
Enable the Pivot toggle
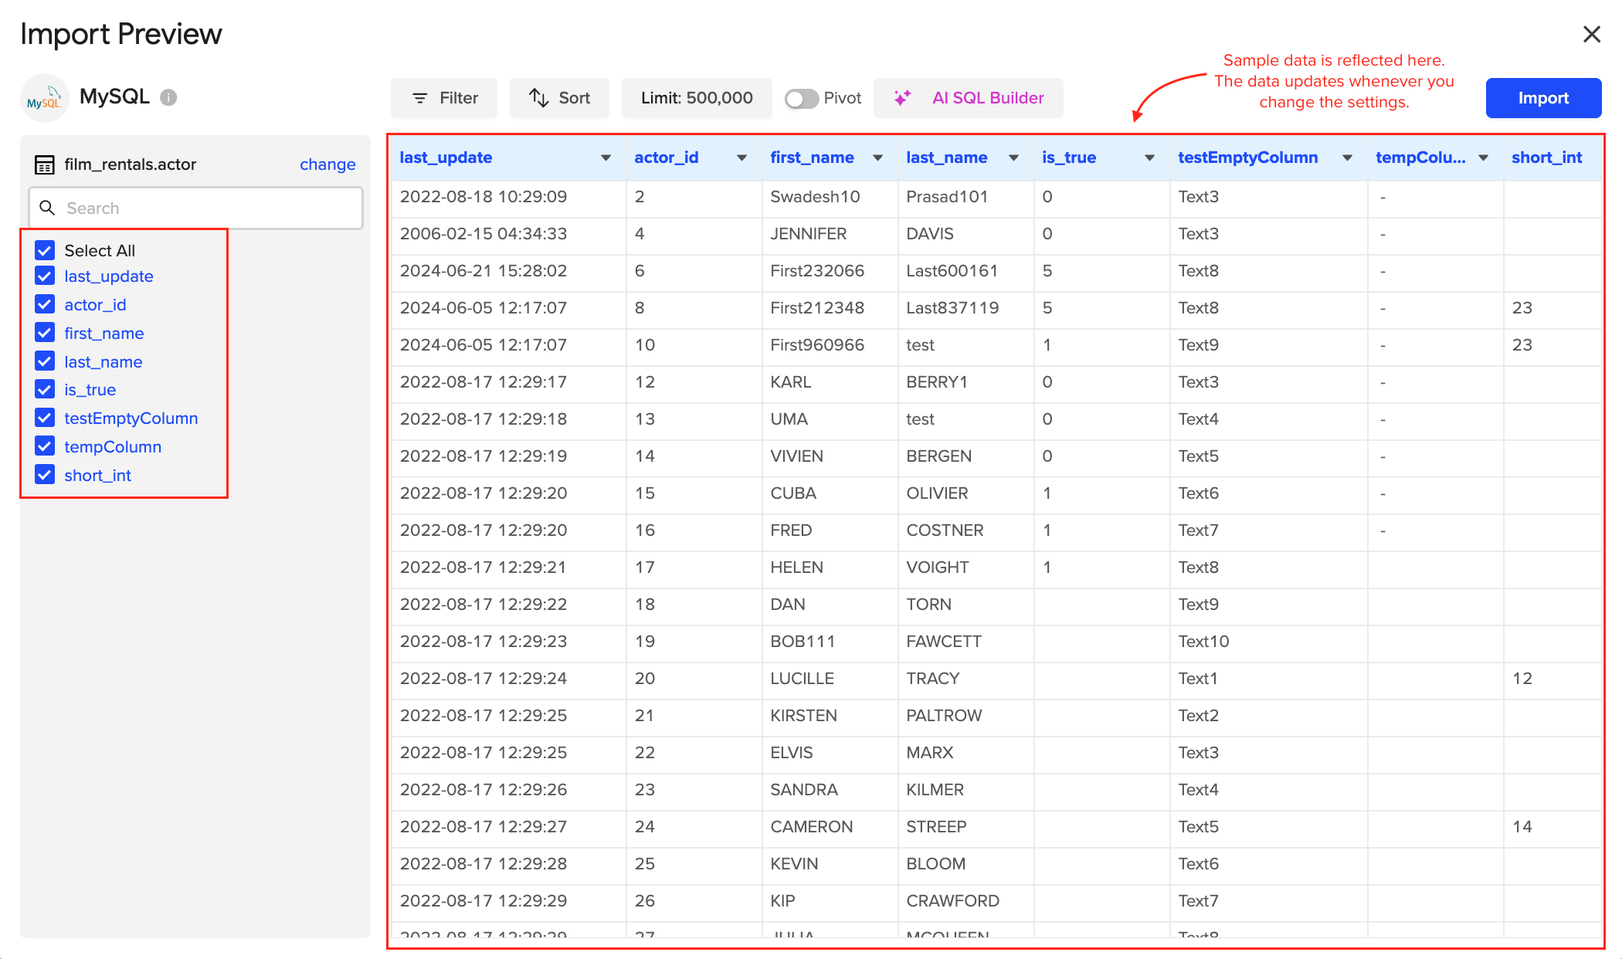(801, 98)
